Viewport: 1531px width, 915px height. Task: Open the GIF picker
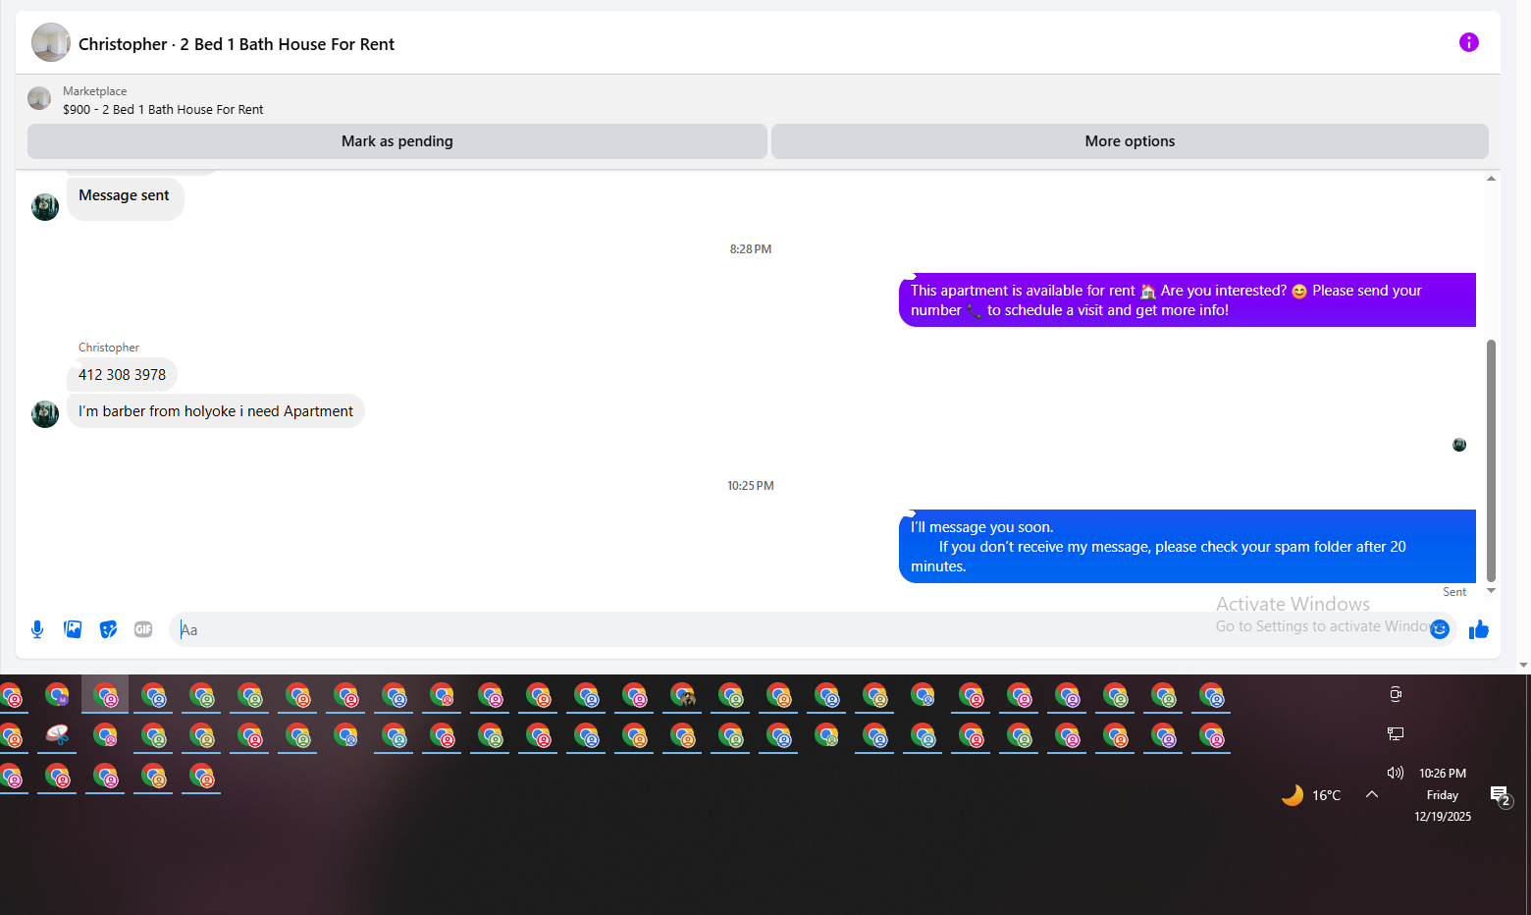click(143, 629)
